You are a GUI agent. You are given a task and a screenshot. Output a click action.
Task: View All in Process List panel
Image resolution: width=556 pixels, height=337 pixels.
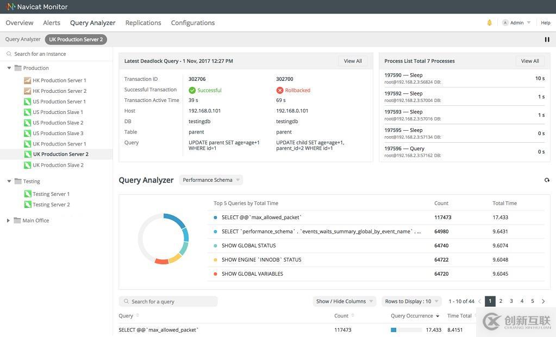[x=530, y=61]
